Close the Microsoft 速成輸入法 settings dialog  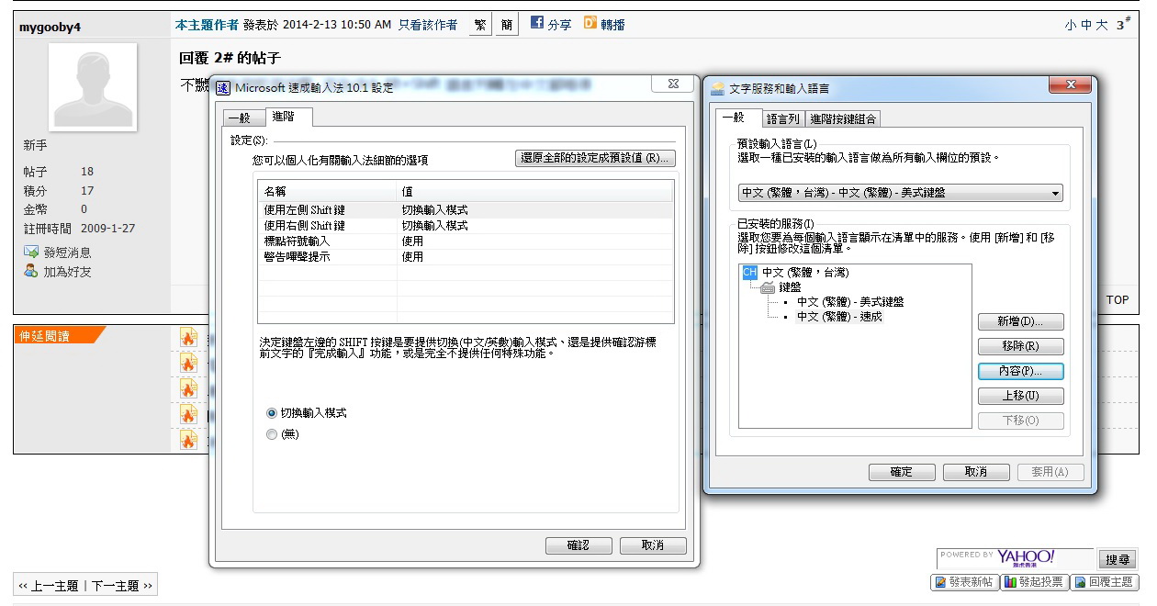click(x=673, y=84)
